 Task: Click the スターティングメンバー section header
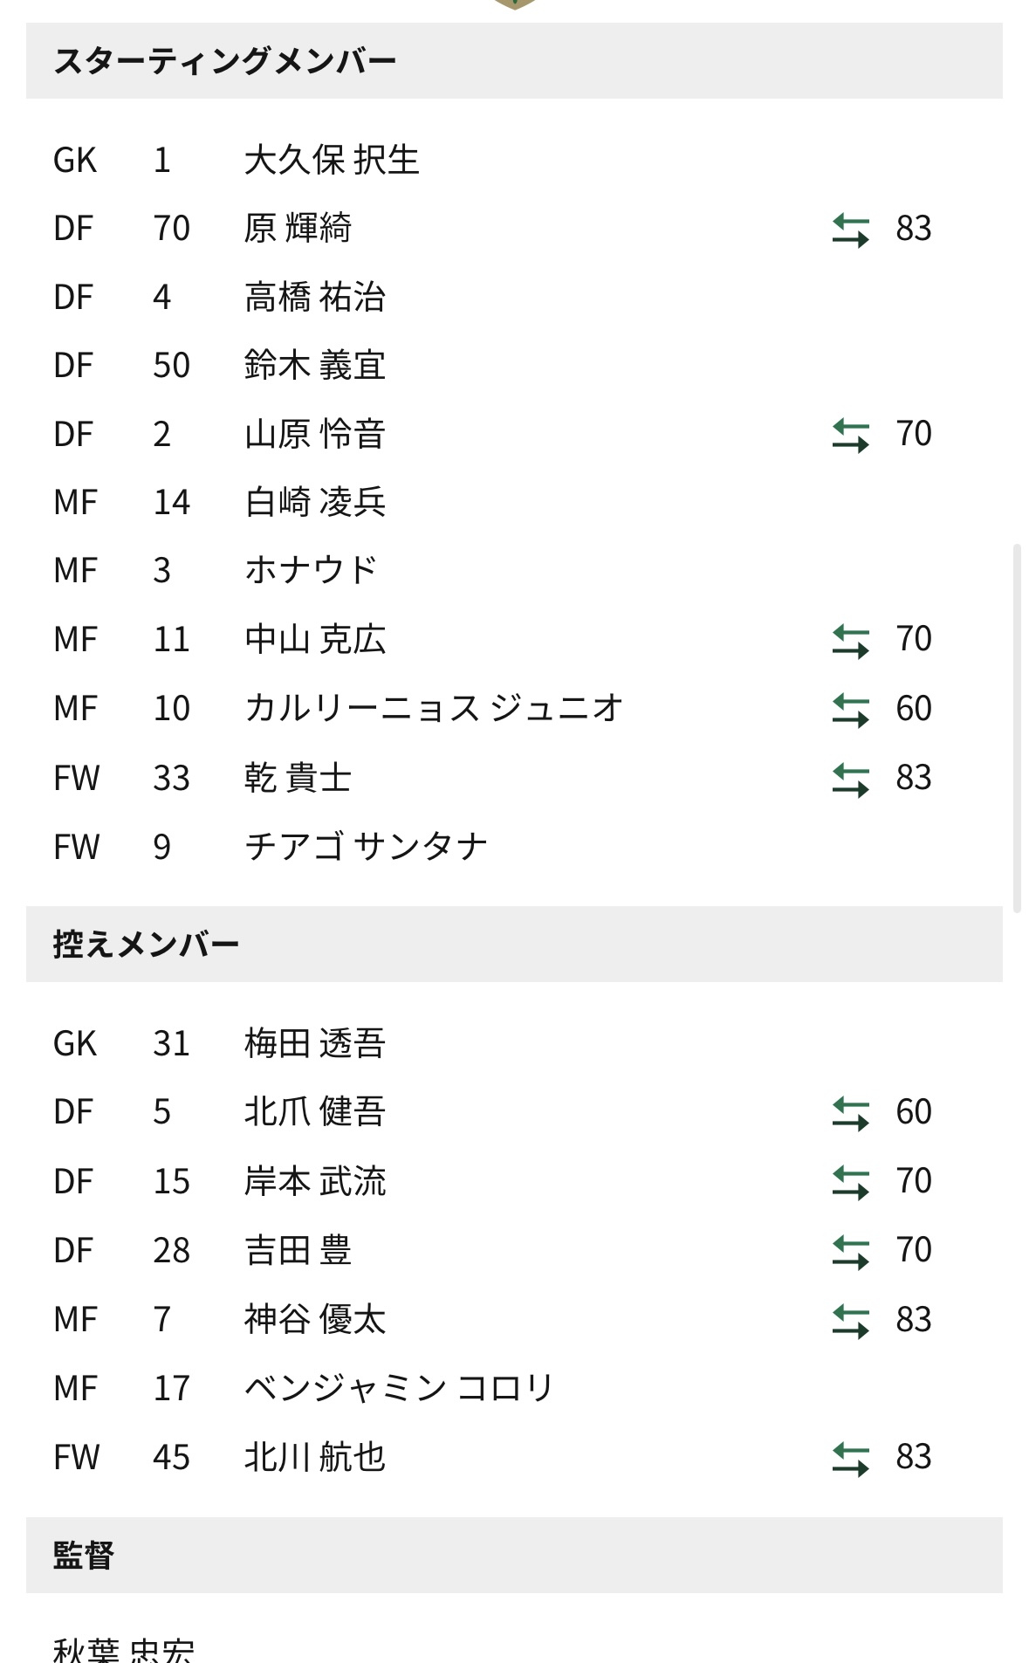(x=514, y=60)
